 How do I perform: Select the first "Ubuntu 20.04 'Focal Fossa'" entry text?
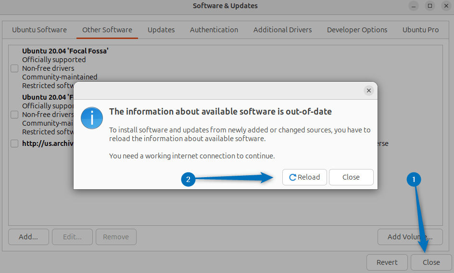65,51
